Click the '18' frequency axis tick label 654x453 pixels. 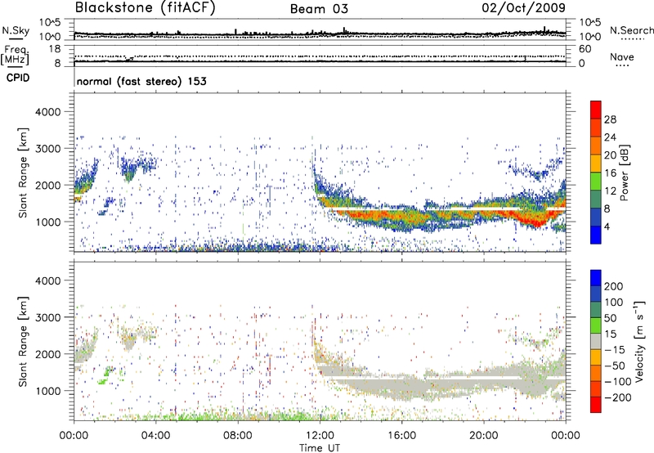tap(55, 49)
